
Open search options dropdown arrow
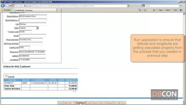click(x=183, y=6)
